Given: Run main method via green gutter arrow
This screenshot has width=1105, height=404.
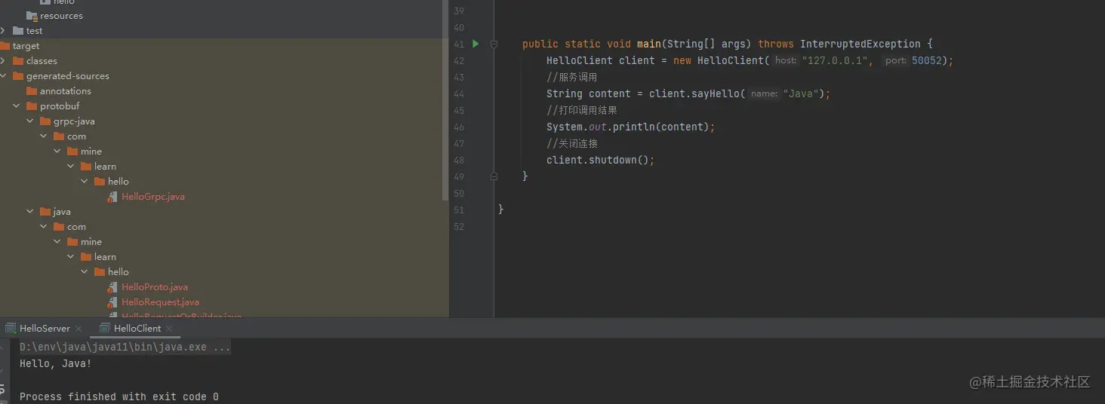Looking at the screenshot, I should pos(476,44).
